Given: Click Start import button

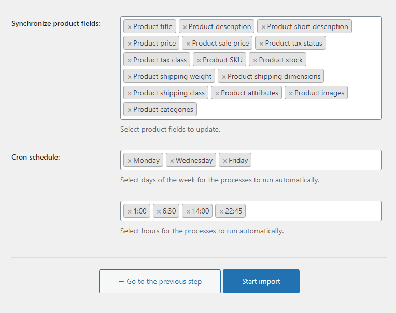Looking at the screenshot, I should pos(261,281).
